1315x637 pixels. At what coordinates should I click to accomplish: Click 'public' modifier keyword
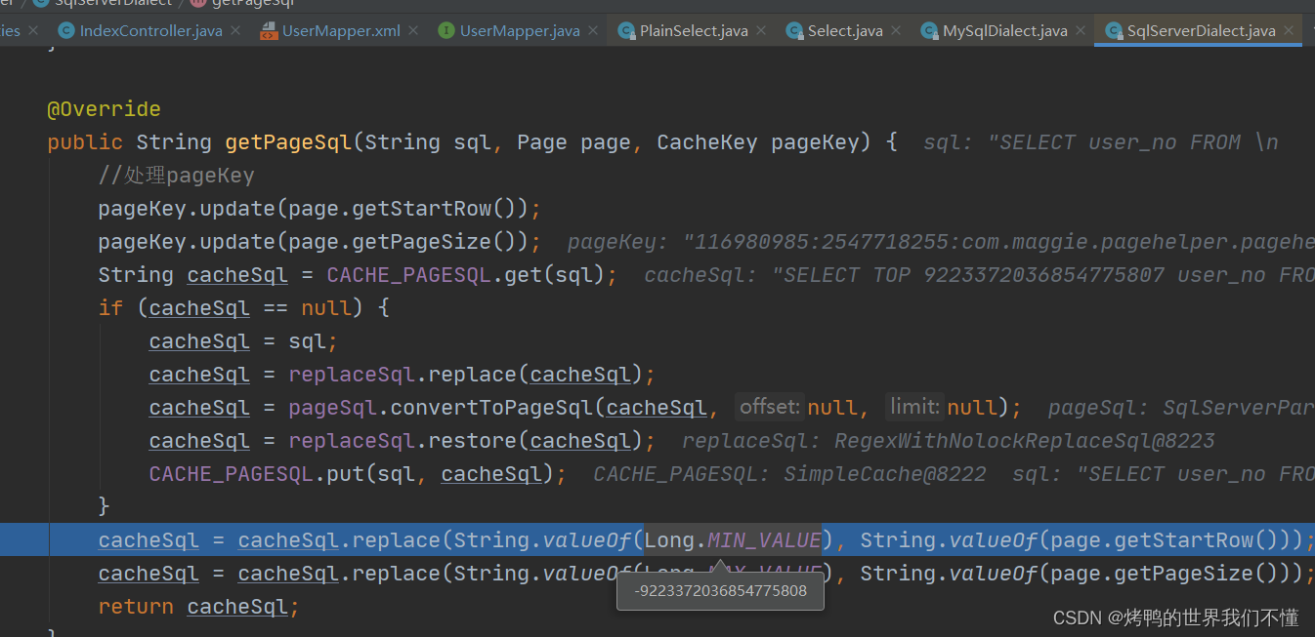tap(85, 142)
